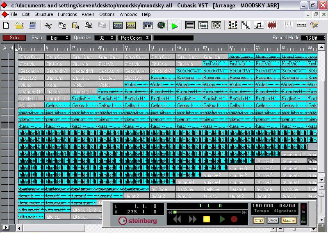Image resolution: width=328 pixels, height=233 pixels.
Task: Open the mixer faders icon in toolbar
Action: click(x=288, y=25)
